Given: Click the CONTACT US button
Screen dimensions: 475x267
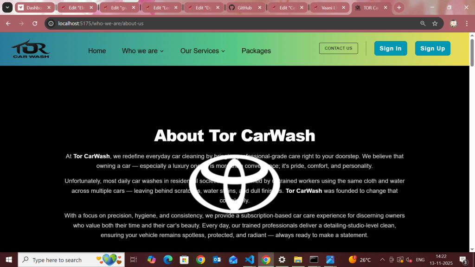Looking at the screenshot, I should pyautogui.click(x=338, y=48).
